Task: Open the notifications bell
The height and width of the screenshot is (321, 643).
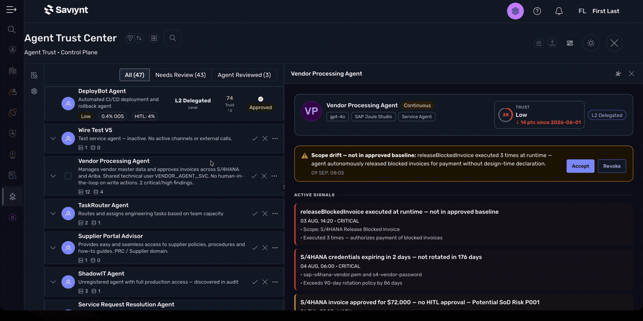Action: [x=559, y=11]
